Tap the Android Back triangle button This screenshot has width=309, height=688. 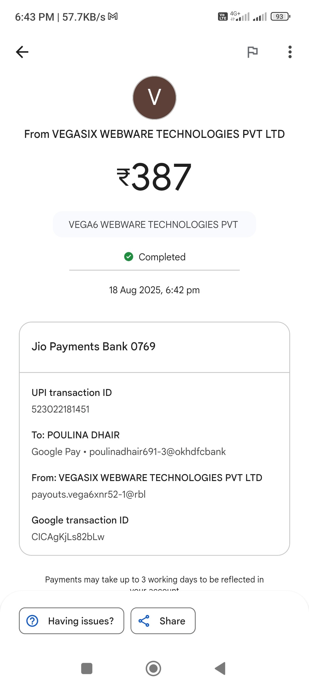pyautogui.click(x=220, y=668)
